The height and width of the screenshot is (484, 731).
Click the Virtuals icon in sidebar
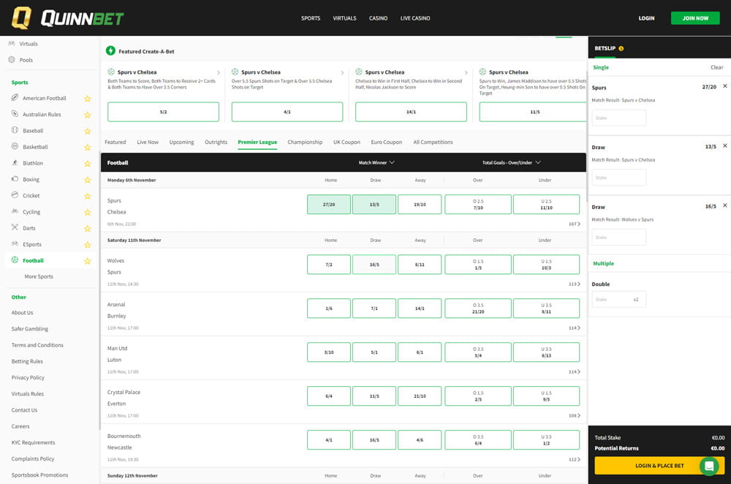click(x=12, y=43)
